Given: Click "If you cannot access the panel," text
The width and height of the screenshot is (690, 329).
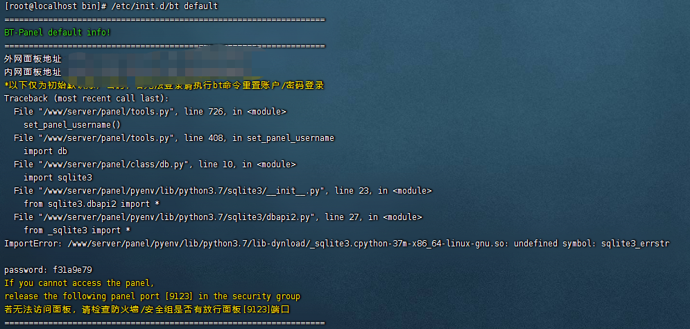Looking at the screenshot, I should click(x=79, y=283).
